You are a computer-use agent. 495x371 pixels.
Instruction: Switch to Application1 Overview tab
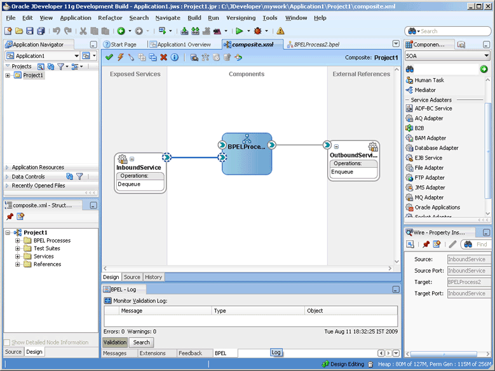[180, 44]
